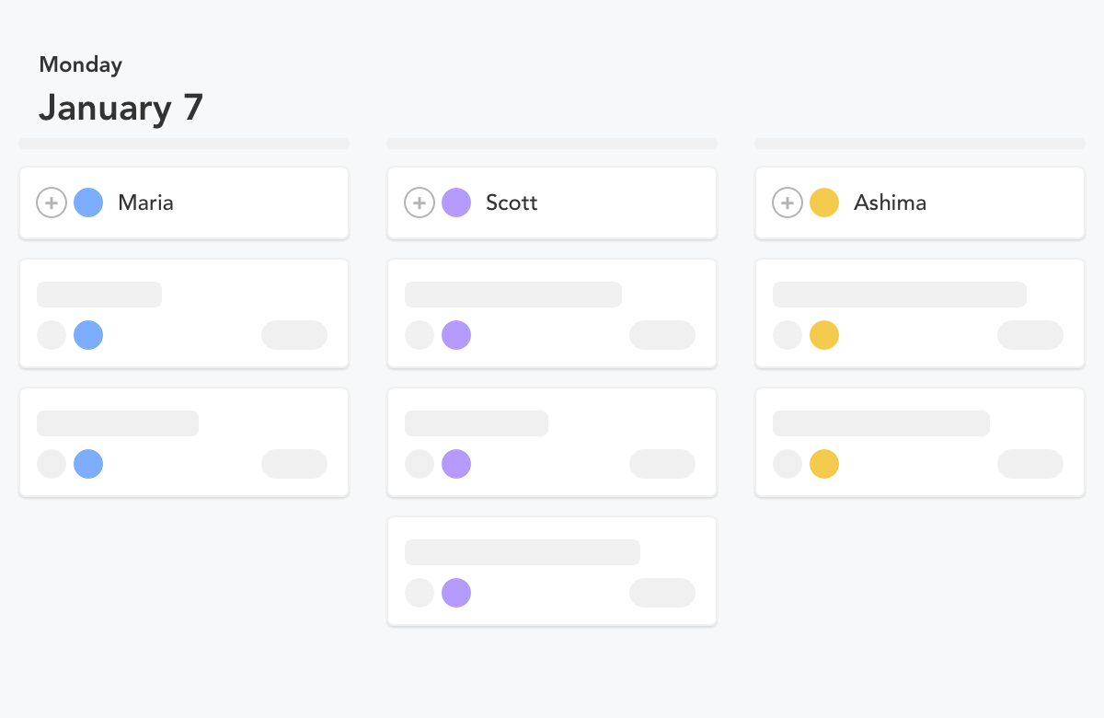This screenshot has height=718, width=1104.
Task: Open title bar of Scott's second task
Action: 477,423
